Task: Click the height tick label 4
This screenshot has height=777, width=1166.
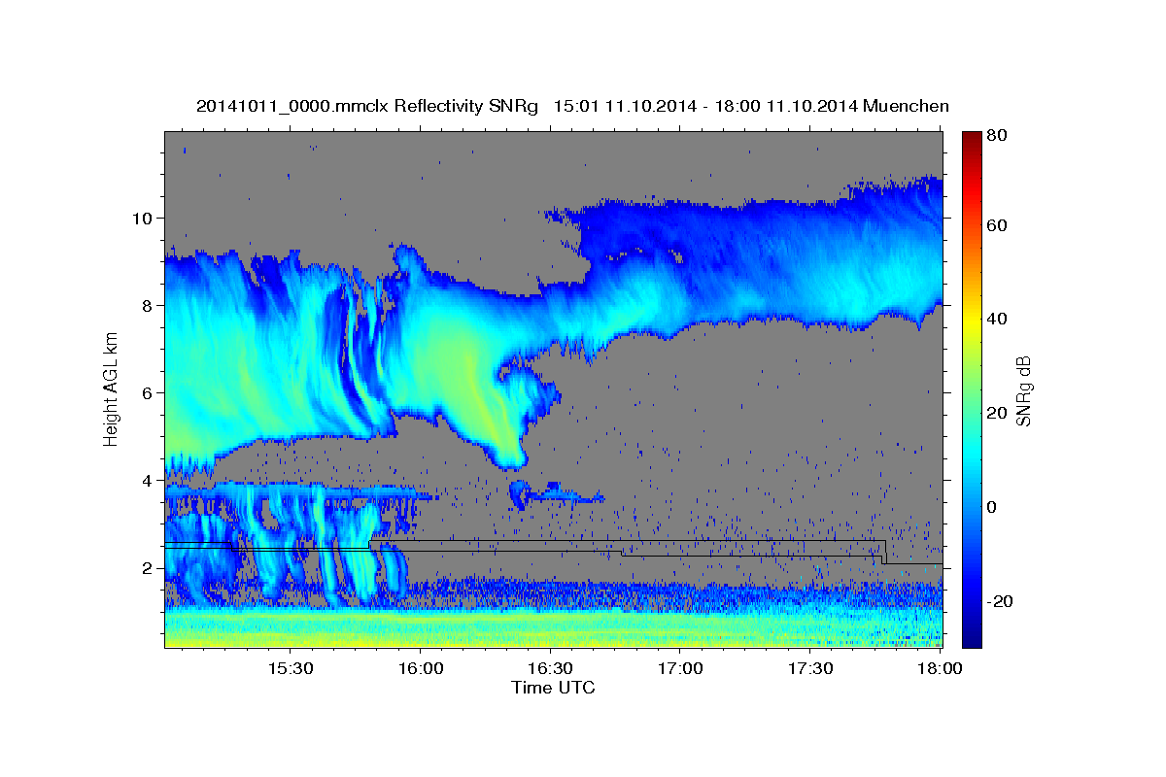Action: click(147, 480)
